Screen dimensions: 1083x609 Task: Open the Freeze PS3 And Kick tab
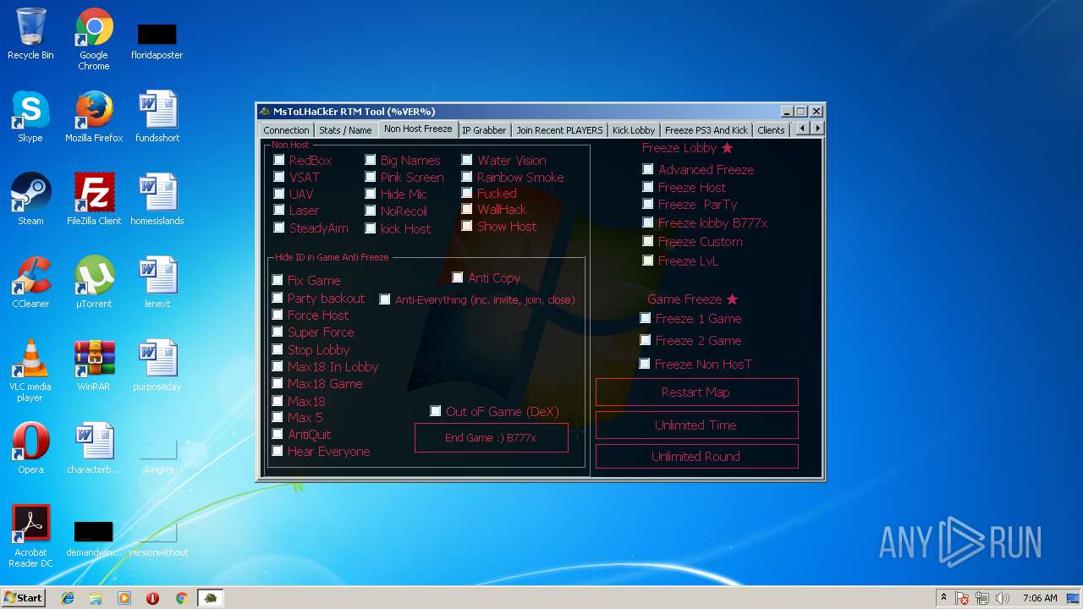coord(706,130)
